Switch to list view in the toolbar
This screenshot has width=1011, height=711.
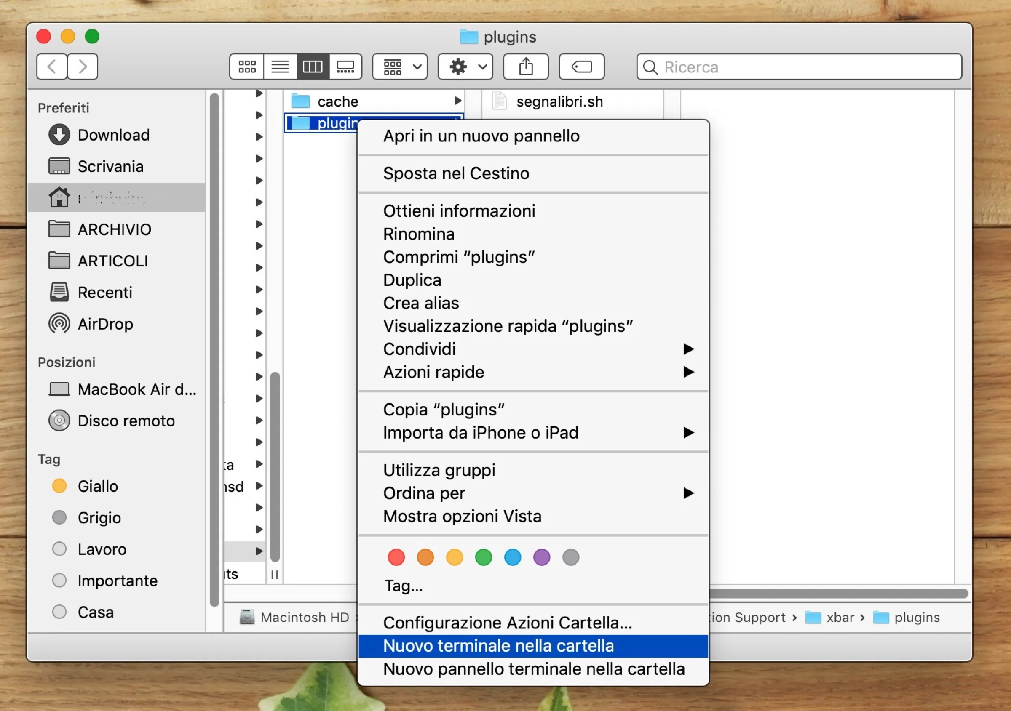pos(280,67)
